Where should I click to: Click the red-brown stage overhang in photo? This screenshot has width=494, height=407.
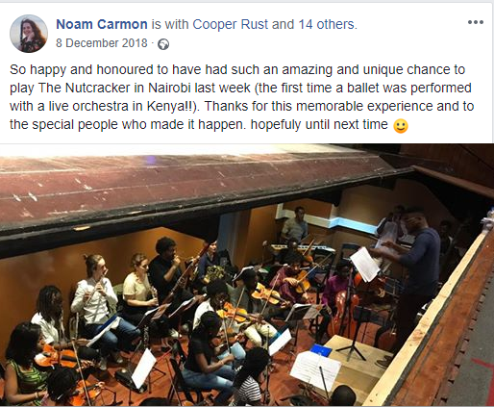(x=192, y=186)
